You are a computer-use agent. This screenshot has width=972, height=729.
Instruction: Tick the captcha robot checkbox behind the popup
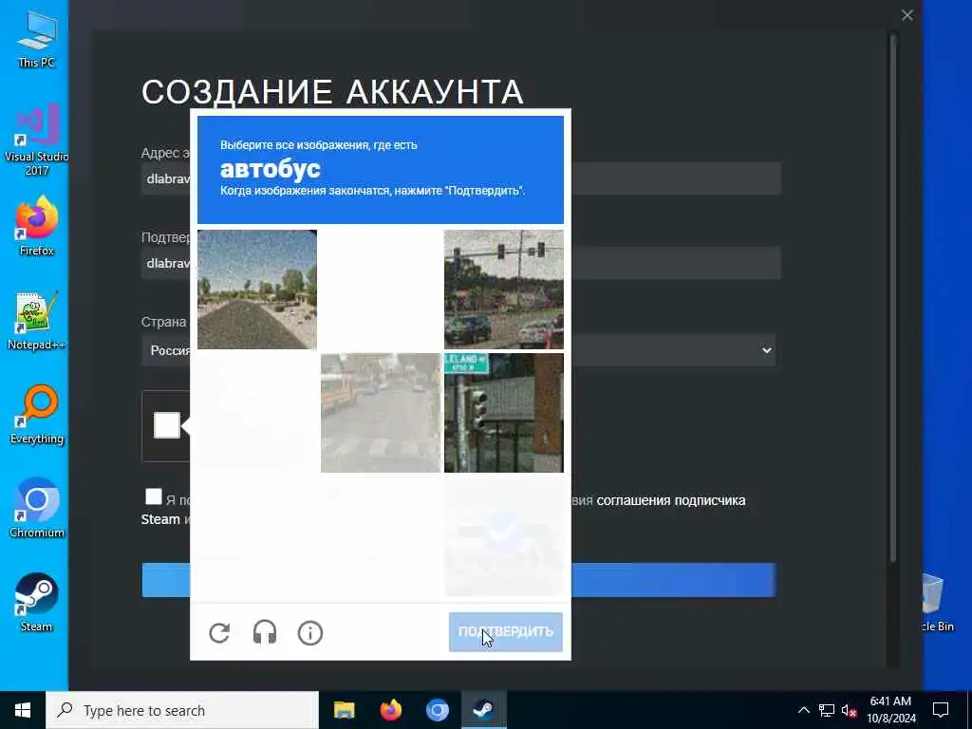167,425
